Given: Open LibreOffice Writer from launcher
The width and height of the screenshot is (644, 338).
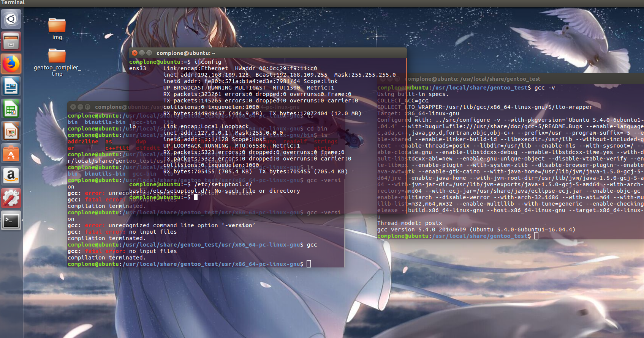Looking at the screenshot, I should pyautogui.click(x=11, y=86).
